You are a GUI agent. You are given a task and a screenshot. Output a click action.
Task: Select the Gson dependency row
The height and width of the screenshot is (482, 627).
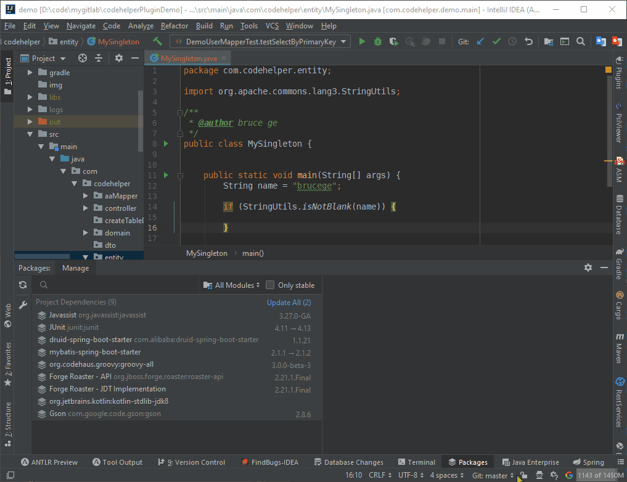176,414
